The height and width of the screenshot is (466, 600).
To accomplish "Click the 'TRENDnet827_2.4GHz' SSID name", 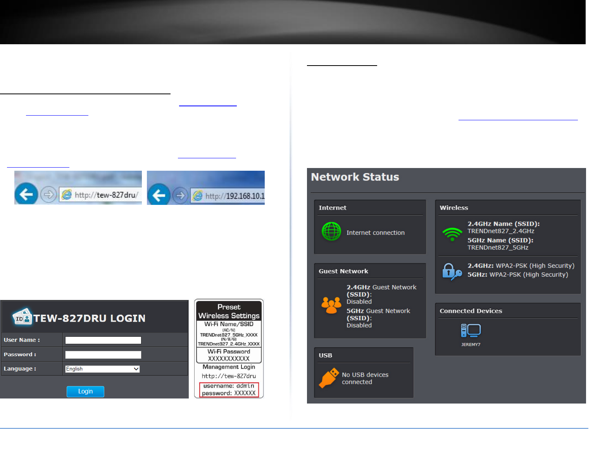I will 501,231.
